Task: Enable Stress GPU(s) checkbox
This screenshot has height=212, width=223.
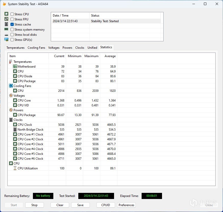Action: point(12,40)
